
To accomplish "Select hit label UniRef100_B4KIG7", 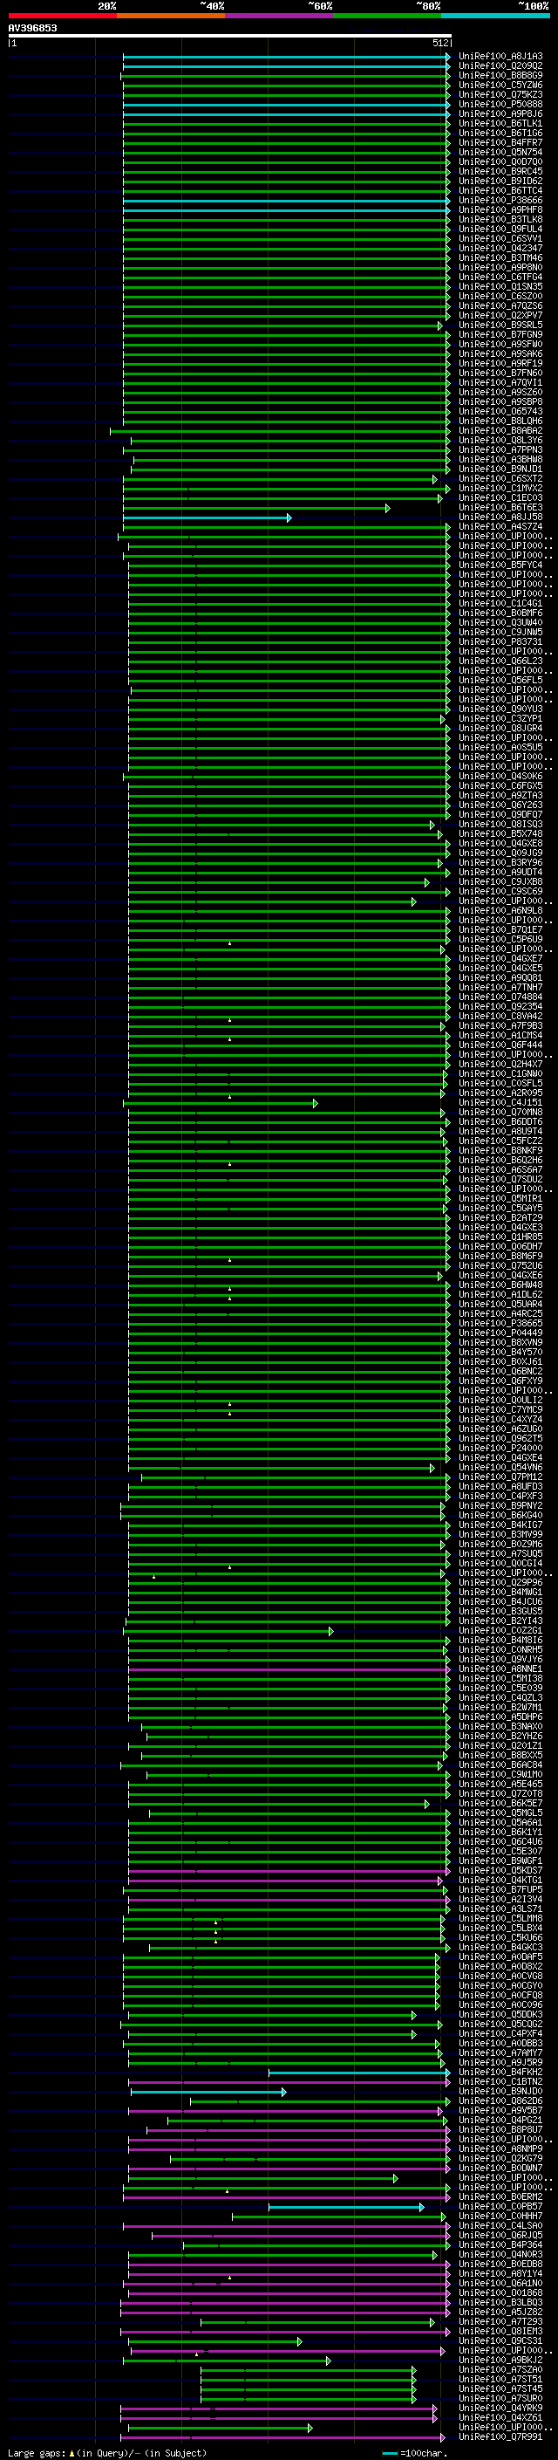I will point(500,1525).
